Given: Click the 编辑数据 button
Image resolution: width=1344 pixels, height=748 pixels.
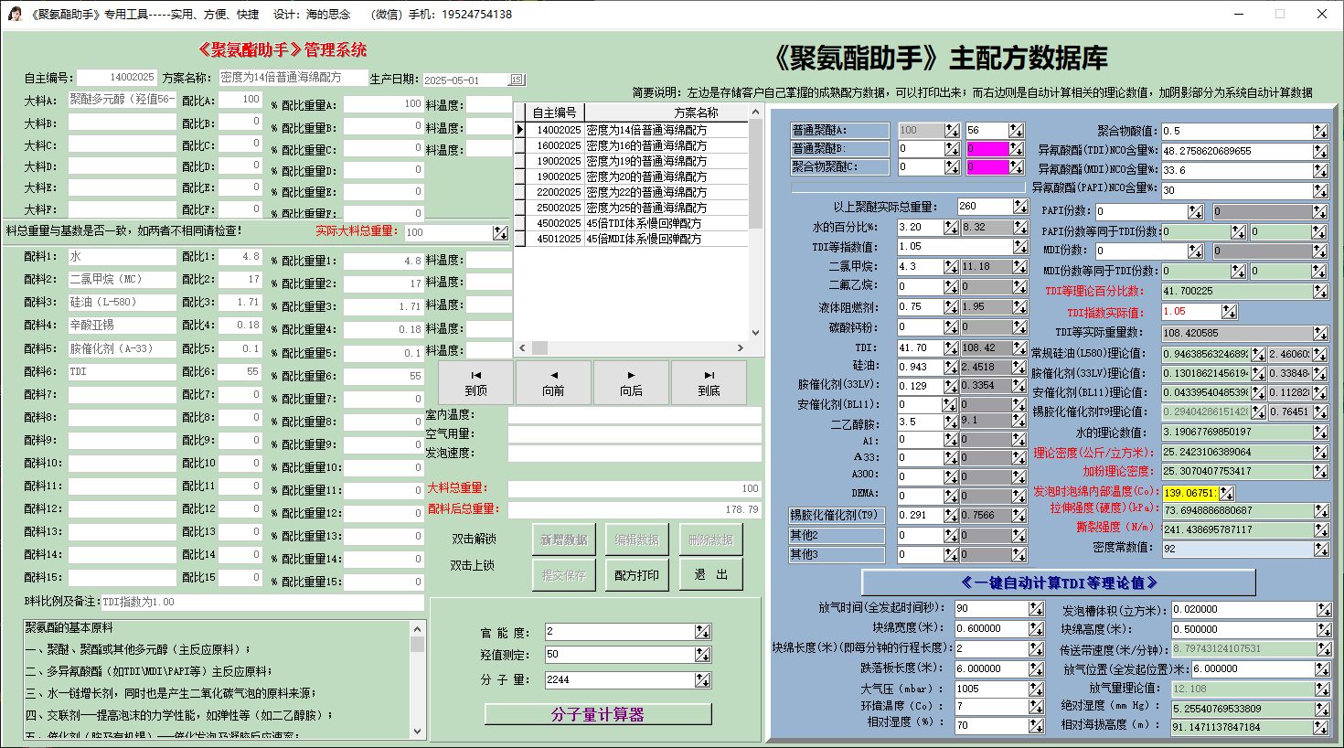Looking at the screenshot, I should tap(636, 540).
